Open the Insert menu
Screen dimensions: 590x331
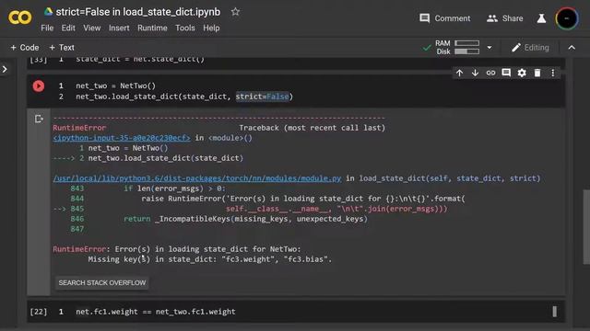click(119, 29)
